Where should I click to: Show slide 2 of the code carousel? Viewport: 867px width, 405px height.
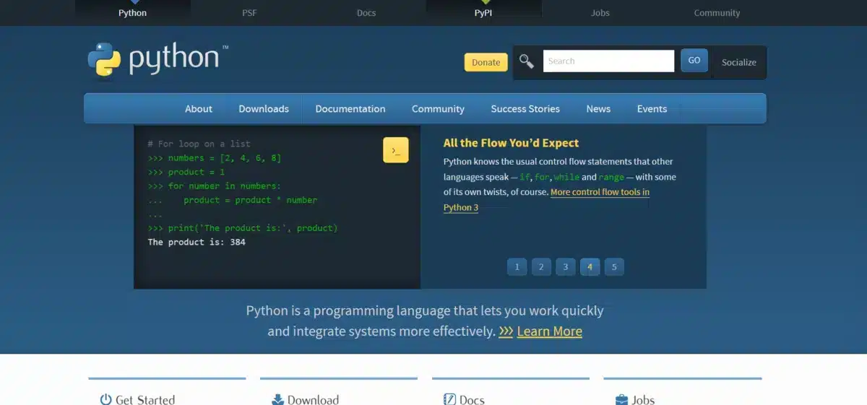click(x=541, y=267)
